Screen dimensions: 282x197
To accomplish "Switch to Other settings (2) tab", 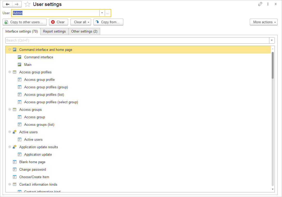I will [84, 31].
